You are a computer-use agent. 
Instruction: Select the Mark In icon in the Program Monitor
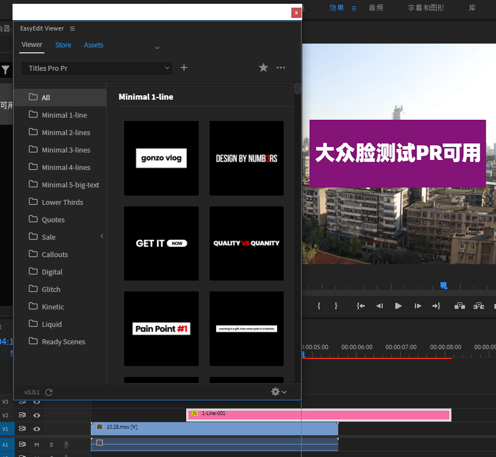point(319,306)
